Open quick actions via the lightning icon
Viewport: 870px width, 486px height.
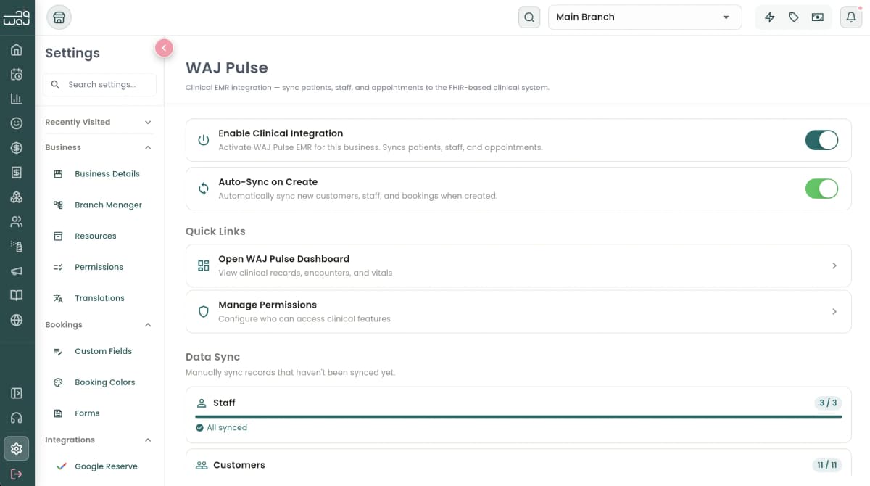click(769, 17)
